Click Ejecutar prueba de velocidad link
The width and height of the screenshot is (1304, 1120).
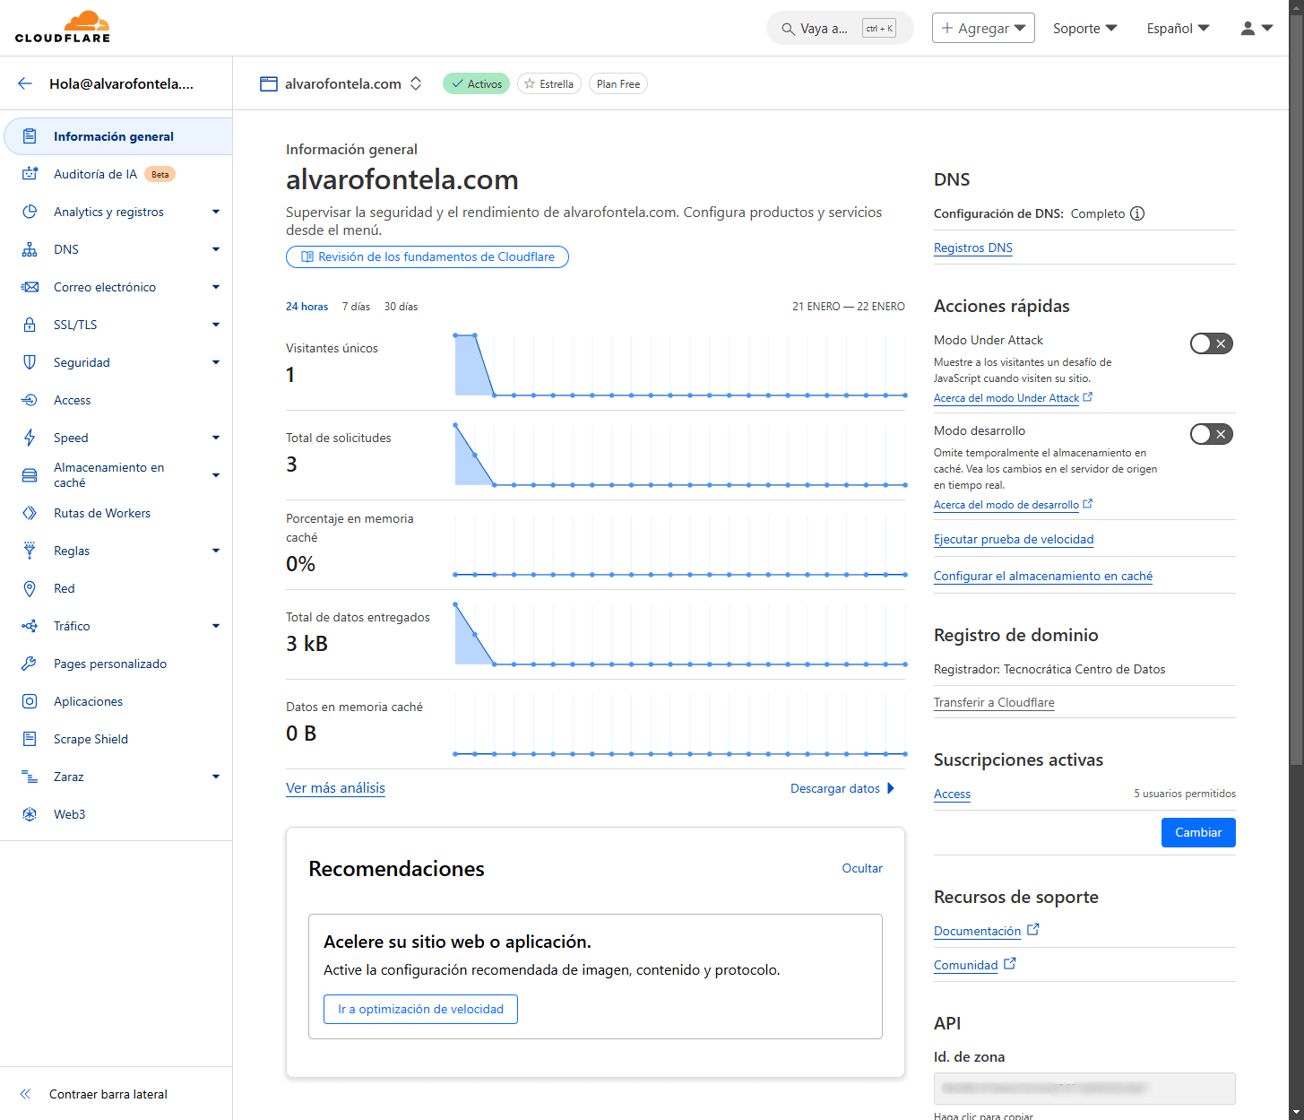click(1014, 539)
